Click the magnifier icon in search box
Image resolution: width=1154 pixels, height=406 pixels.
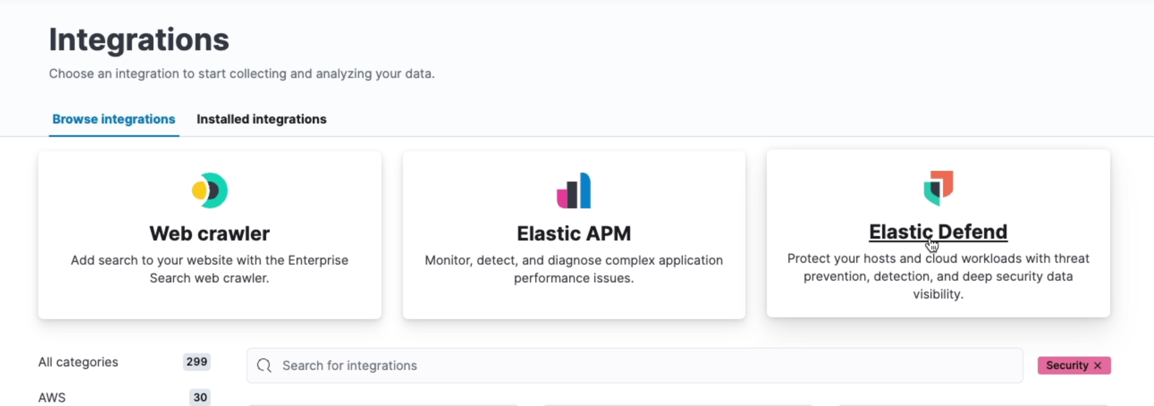coord(264,366)
